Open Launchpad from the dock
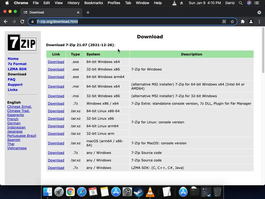 (59, 192)
